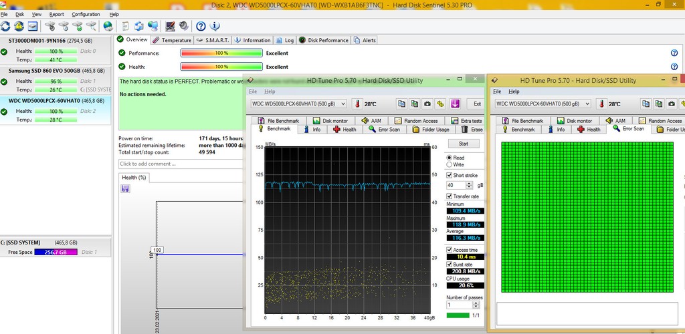Switch to the Alerts tab

pos(365,40)
